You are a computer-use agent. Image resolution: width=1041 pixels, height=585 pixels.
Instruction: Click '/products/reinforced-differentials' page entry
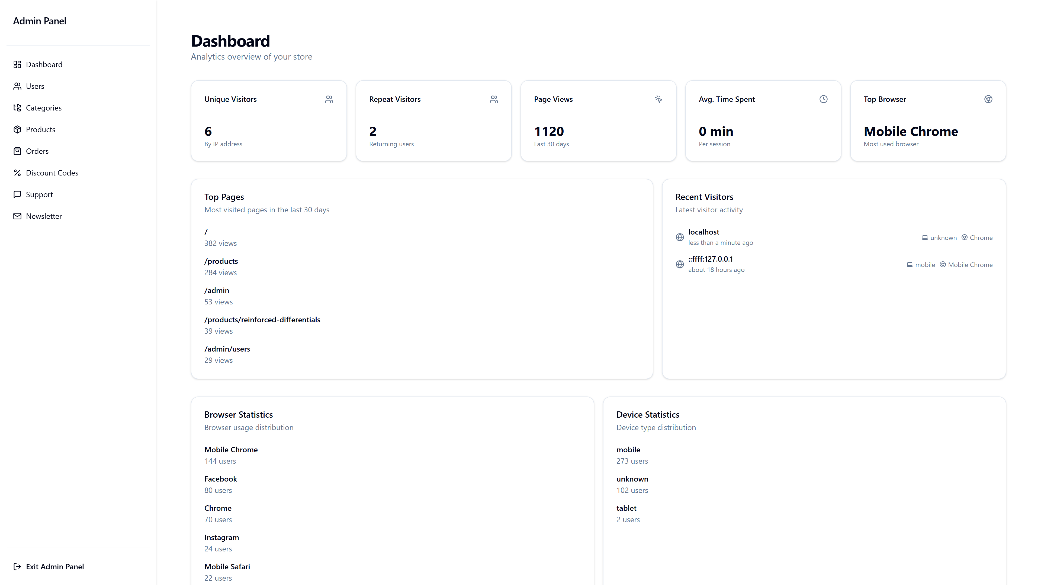[x=262, y=320]
